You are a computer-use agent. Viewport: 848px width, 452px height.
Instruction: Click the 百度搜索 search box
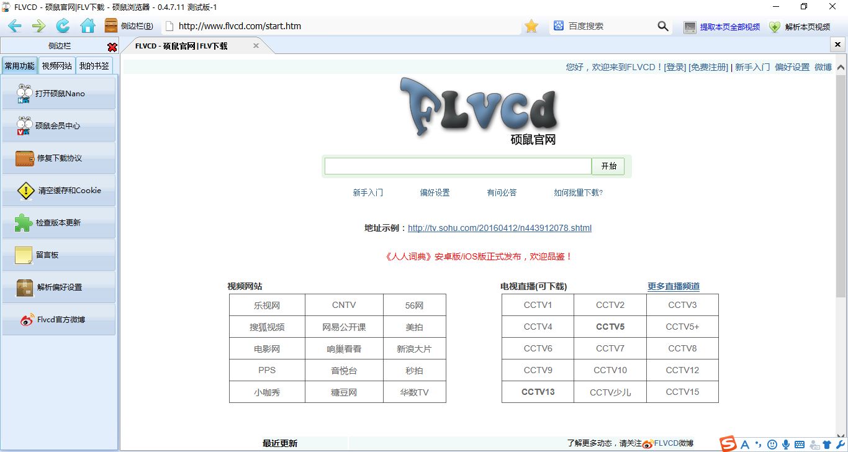pyautogui.click(x=611, y=26)
